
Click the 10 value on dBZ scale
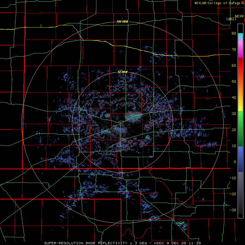click(234, 146)
